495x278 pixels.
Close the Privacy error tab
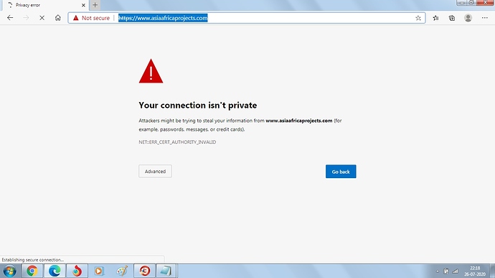(83, 5)
